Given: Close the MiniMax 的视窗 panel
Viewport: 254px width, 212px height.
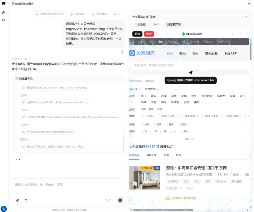Looking at the screenshot, I should click(x=246, y=17).
